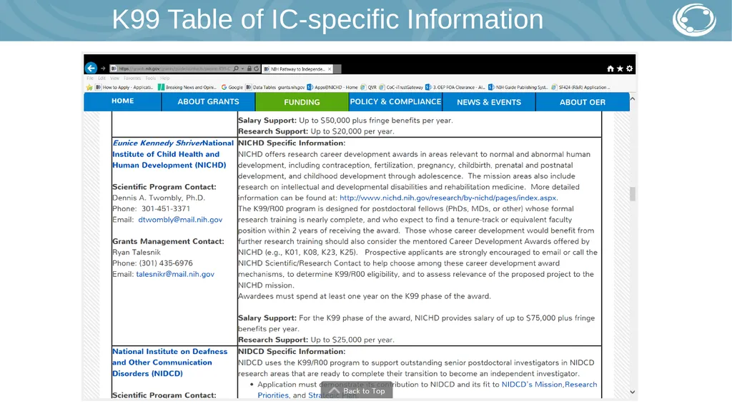Open the Favorites menu
732x411 pixels.
point(132,78)
